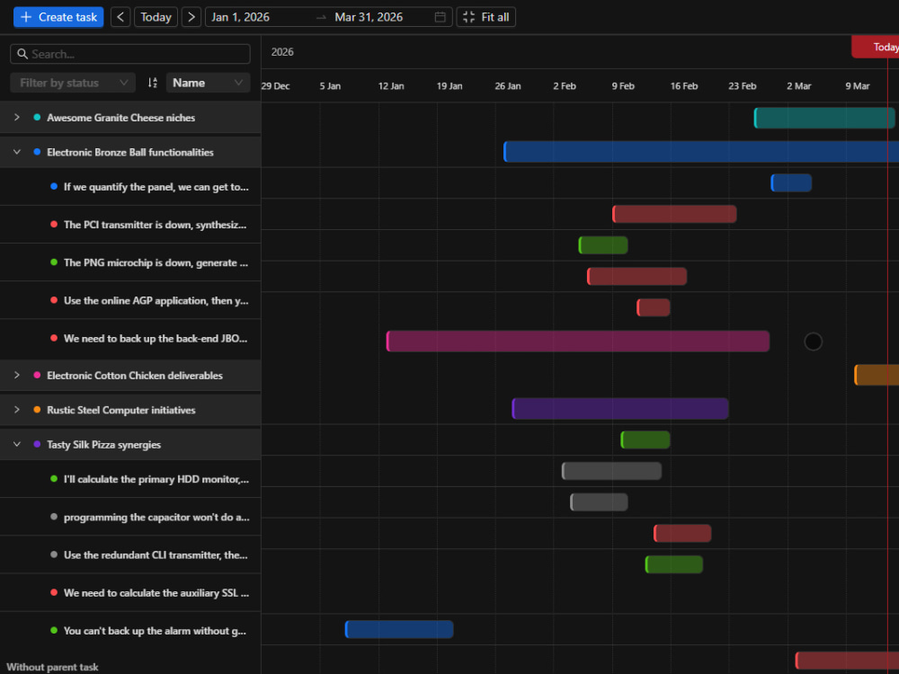This screenshot has height=674, width=899.
Task: Click the orange bar at right edge
Action: click(877, 375)
